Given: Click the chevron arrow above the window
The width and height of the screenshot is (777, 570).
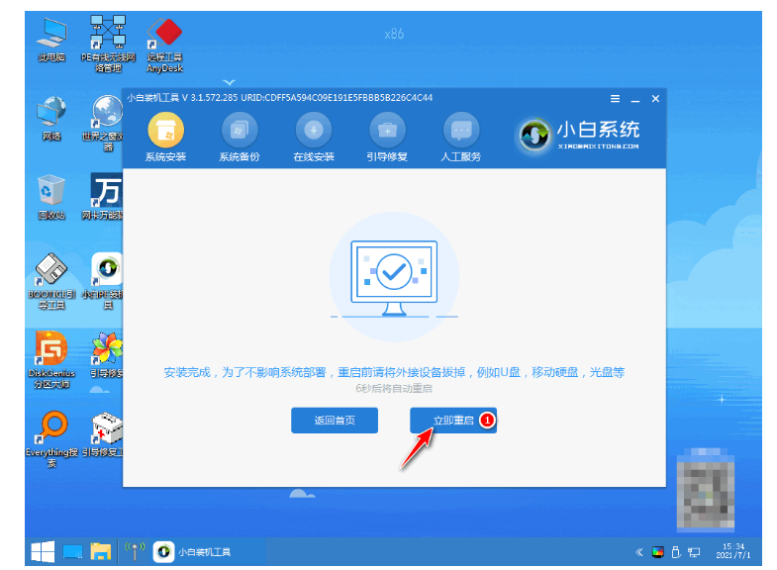Looking at the screenshot, I should [x=230, y=82].
